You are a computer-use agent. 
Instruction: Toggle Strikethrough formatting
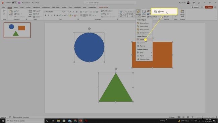click(x=57, y=15)
